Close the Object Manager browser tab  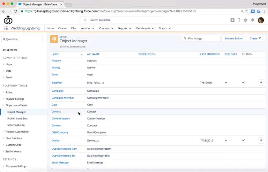coord(61,4)
